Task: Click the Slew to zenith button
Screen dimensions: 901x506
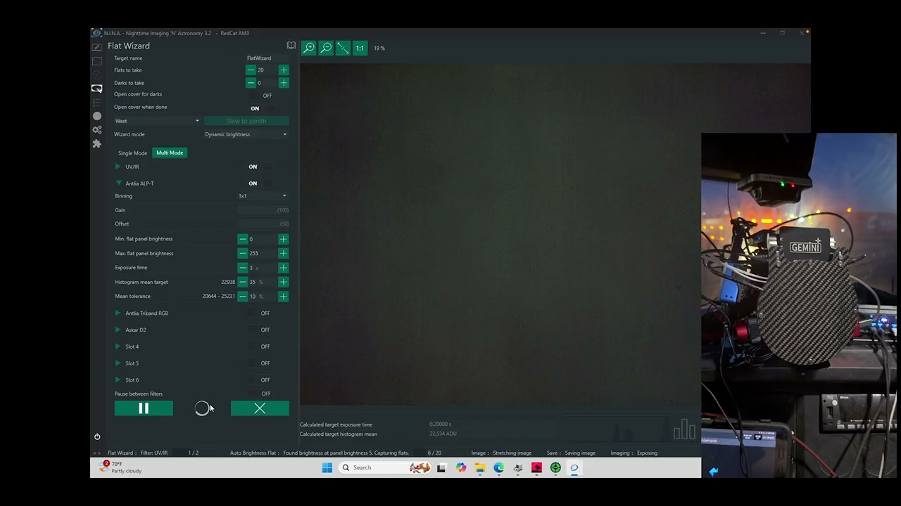Action: click(x=246, y=121)
